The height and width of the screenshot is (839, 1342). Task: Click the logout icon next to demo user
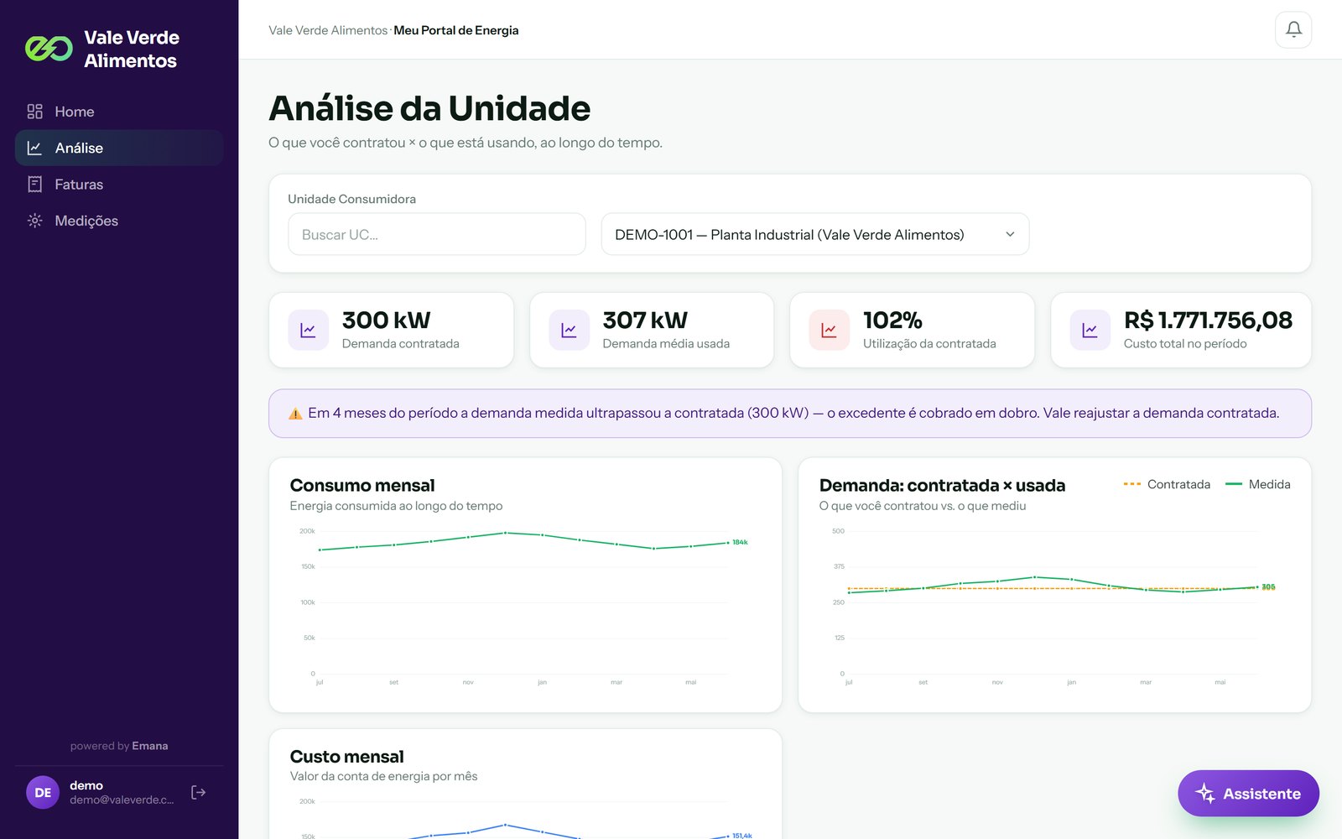pyautogui.click(x=199, y=792)
